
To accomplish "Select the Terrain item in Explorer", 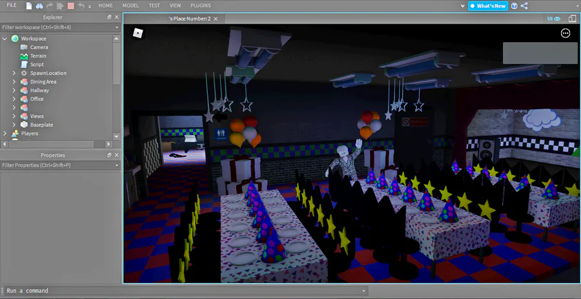I will pyautogui.click(x=38, y=56).
